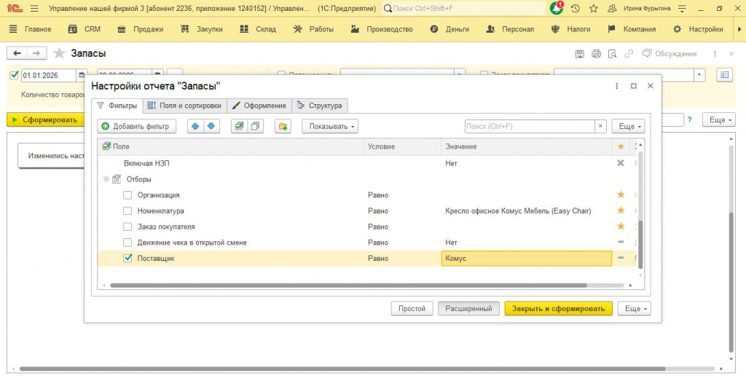This screenshot has height=376, width=746.
Task: Enable the Заказ покупателя filter checkbox
Action: (127, 227)
